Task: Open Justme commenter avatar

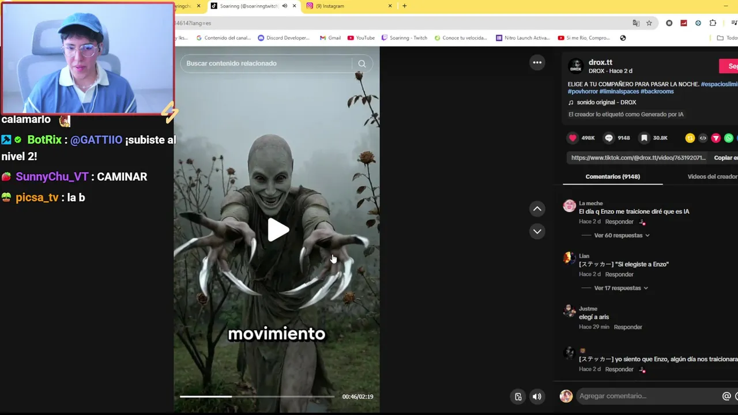Action: click(569, 311)
